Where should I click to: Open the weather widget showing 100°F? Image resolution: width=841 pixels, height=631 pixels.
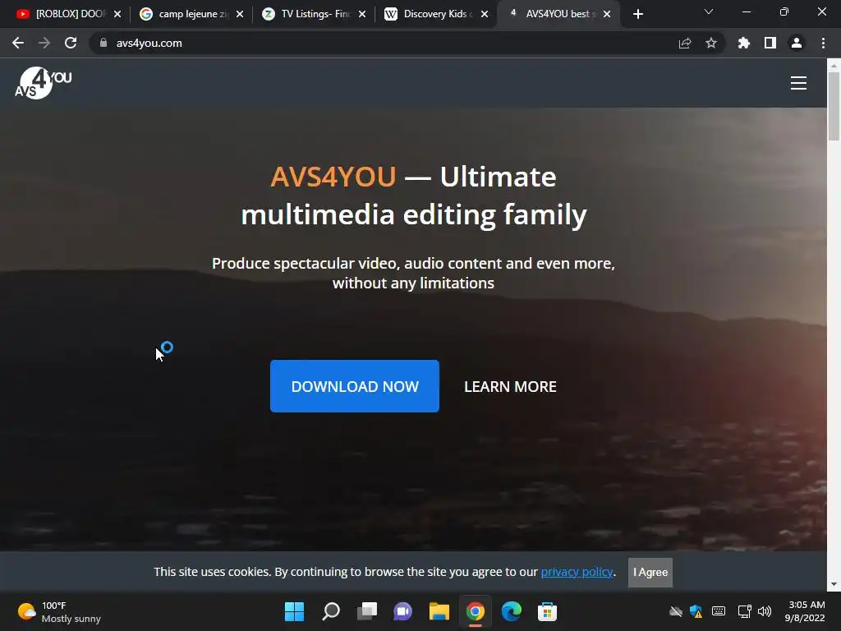[x=59, y=611]
